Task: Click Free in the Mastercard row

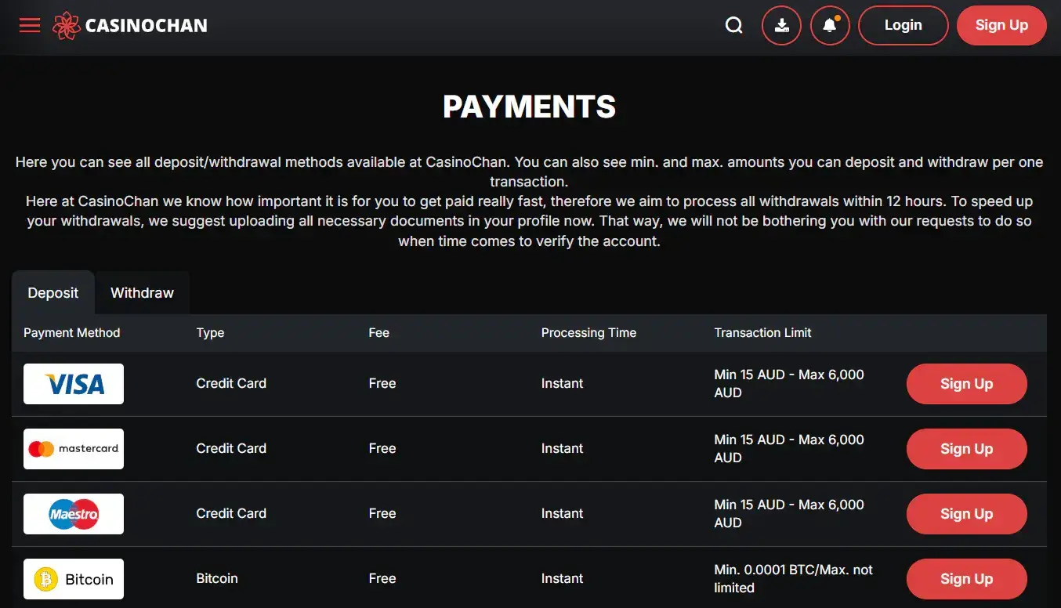Action: (x=382, y=448)
